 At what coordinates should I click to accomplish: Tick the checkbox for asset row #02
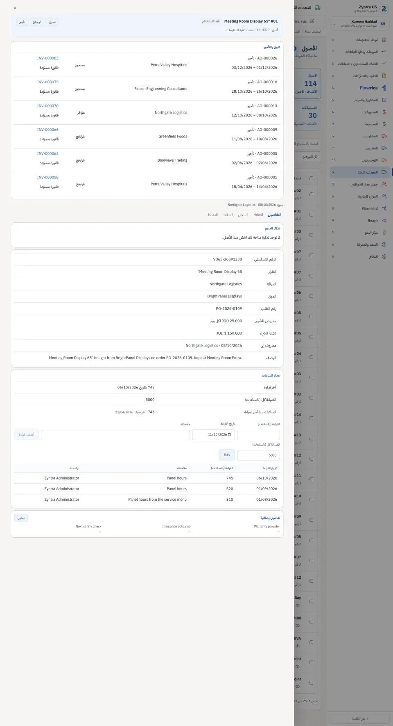pos(311,194)
